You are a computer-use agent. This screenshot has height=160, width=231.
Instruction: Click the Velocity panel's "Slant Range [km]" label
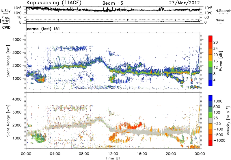[8, 121]
